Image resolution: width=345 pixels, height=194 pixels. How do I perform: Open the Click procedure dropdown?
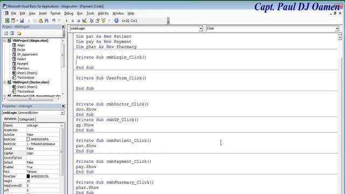[x=337, y=29]
